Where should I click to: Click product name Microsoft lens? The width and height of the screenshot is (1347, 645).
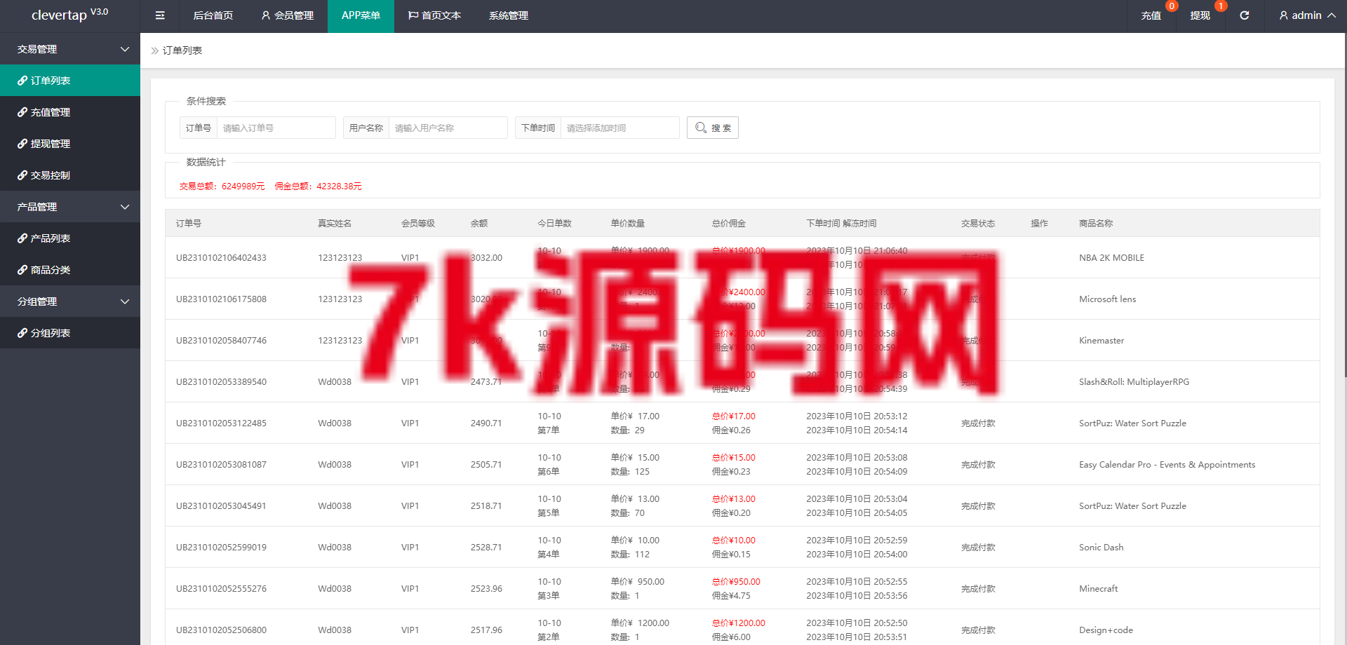coord(1107,299)
